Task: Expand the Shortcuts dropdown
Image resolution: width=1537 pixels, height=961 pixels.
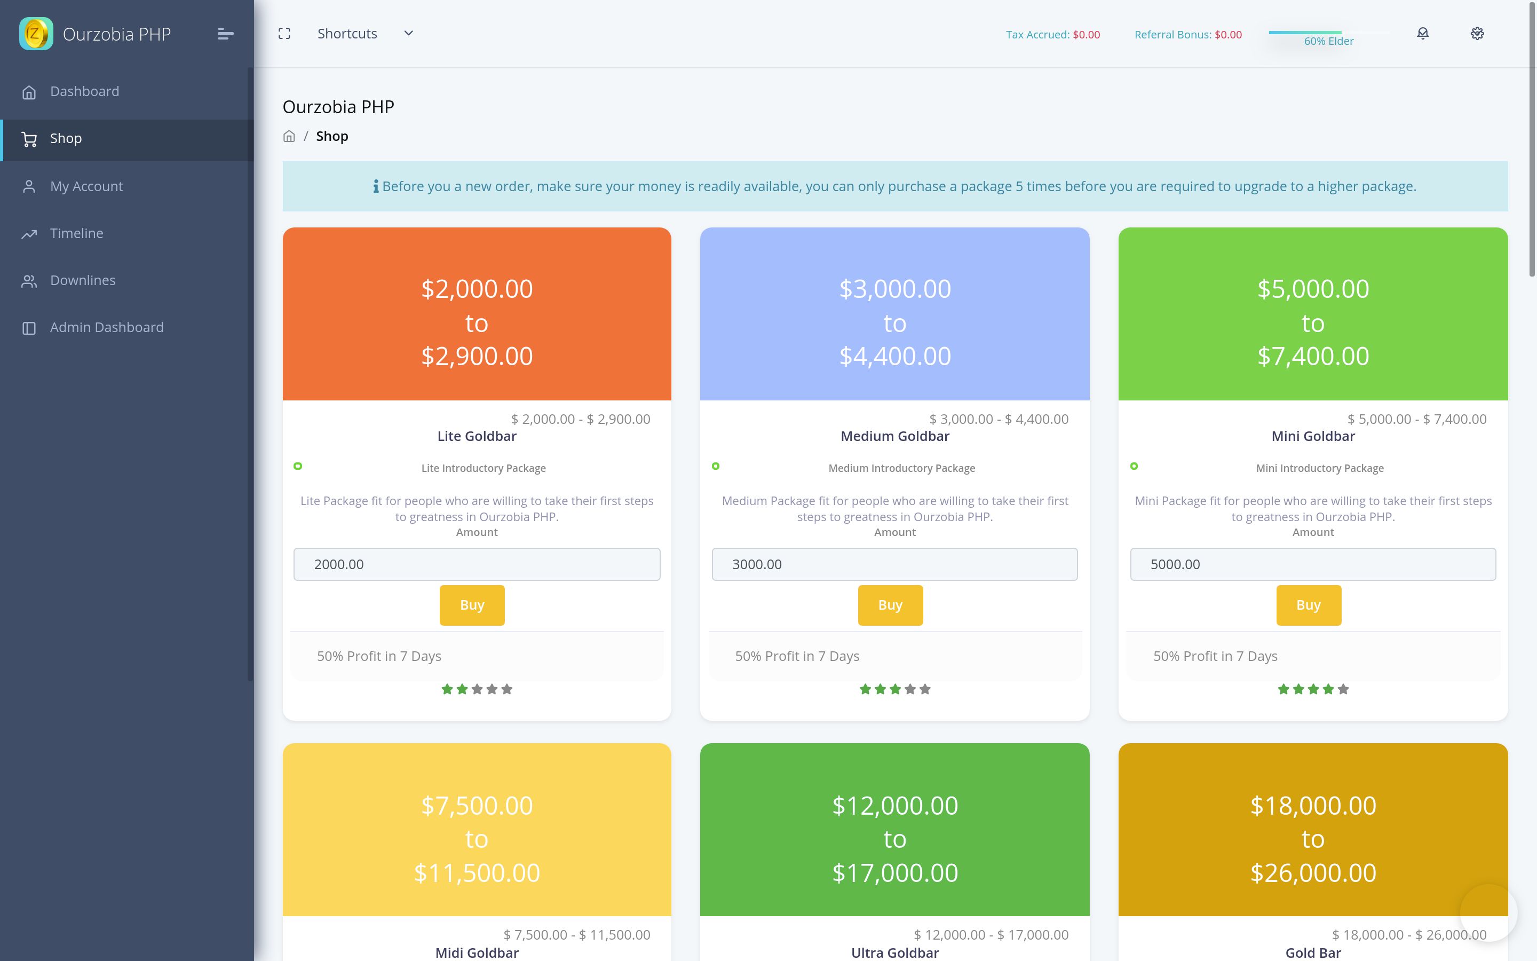Action: click(x=347, y=34)
